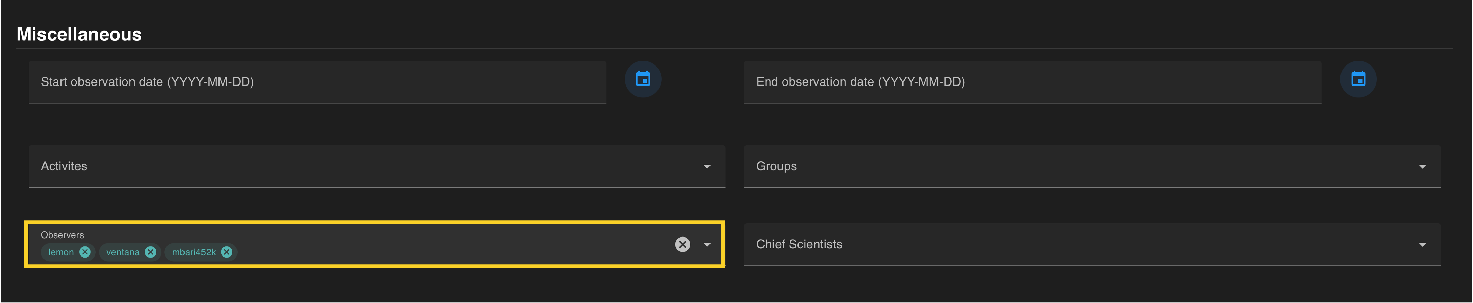This screenshot has height=303, width=1473.
Task: Open calendar picker for start observation date
Action: click(x=643, y=79)
